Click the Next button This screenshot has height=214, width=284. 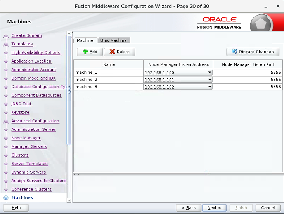point(214,208)
